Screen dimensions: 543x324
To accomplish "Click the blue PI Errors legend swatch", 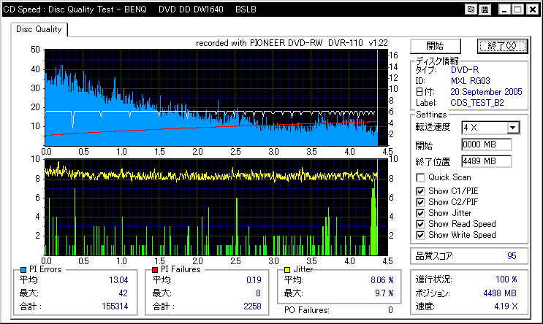I will click(23, 270).
